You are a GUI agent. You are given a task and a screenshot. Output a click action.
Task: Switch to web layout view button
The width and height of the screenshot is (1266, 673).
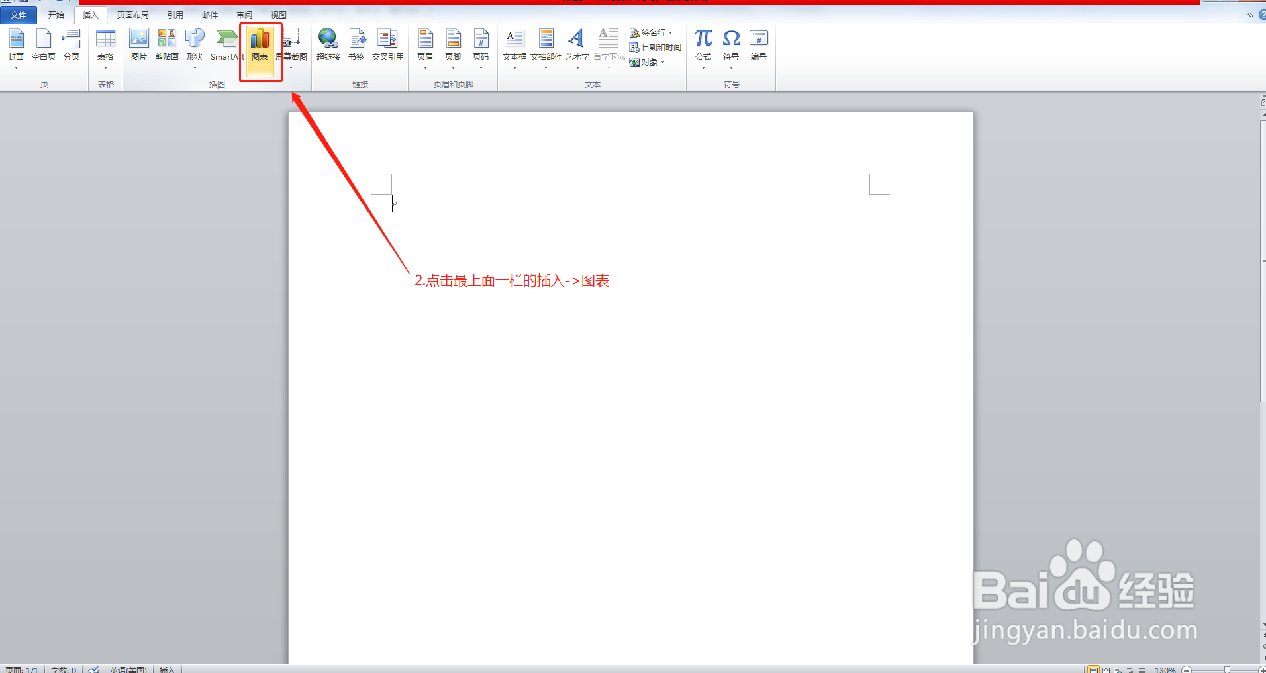point(1118,670)
